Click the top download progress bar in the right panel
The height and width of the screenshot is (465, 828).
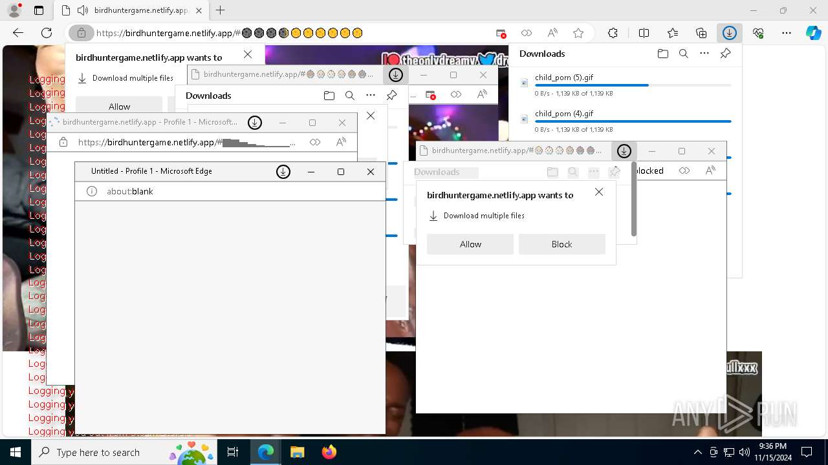(x=633, y=85)
